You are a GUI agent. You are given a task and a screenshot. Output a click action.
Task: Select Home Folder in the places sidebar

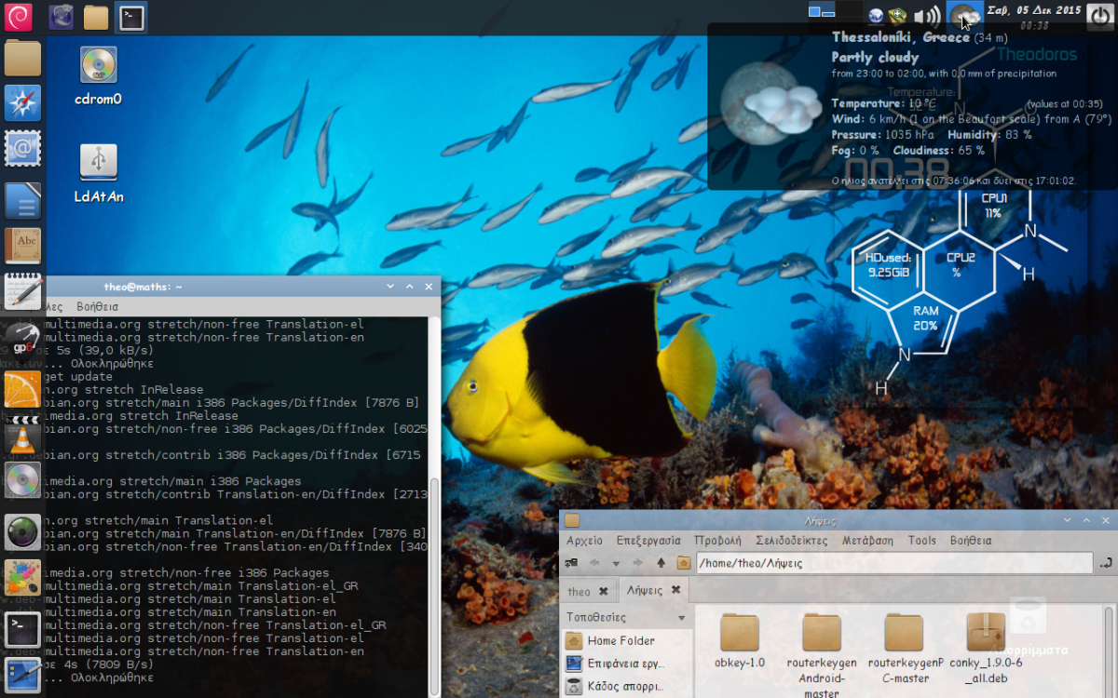(620, 640)
